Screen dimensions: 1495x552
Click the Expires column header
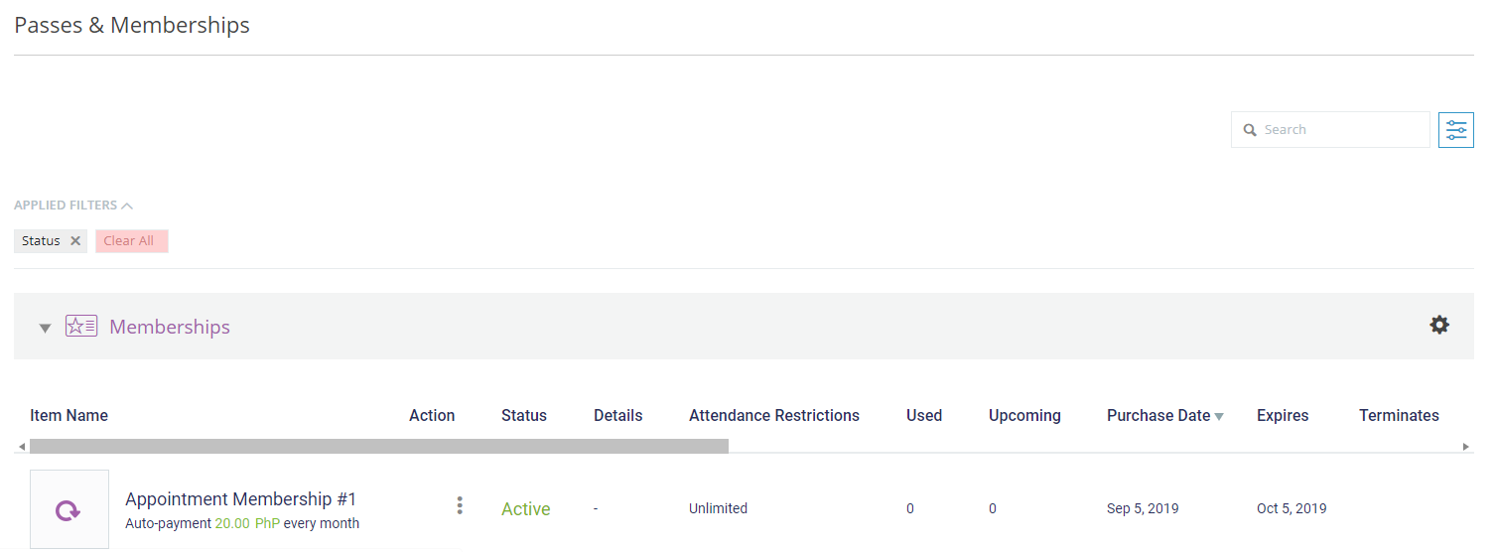[1283, 416]
